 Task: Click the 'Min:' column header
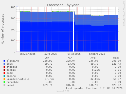tap(70, 58)
